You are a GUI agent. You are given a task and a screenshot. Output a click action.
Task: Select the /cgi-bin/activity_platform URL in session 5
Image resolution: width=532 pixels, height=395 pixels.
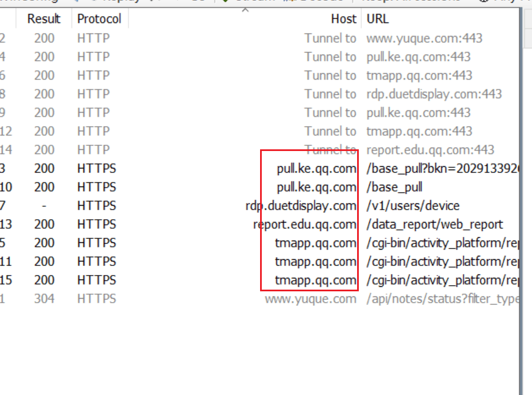442,243
